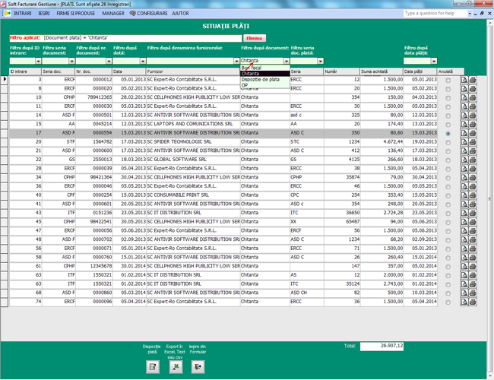Preview document for ID intrare 34 row
Image resolution: width=494 pixels, height=380 pixels.
(x=464, y=177)
